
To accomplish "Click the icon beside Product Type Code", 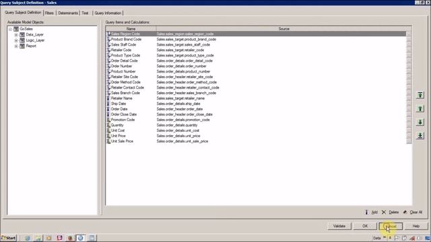I will [x=108, y=55].
